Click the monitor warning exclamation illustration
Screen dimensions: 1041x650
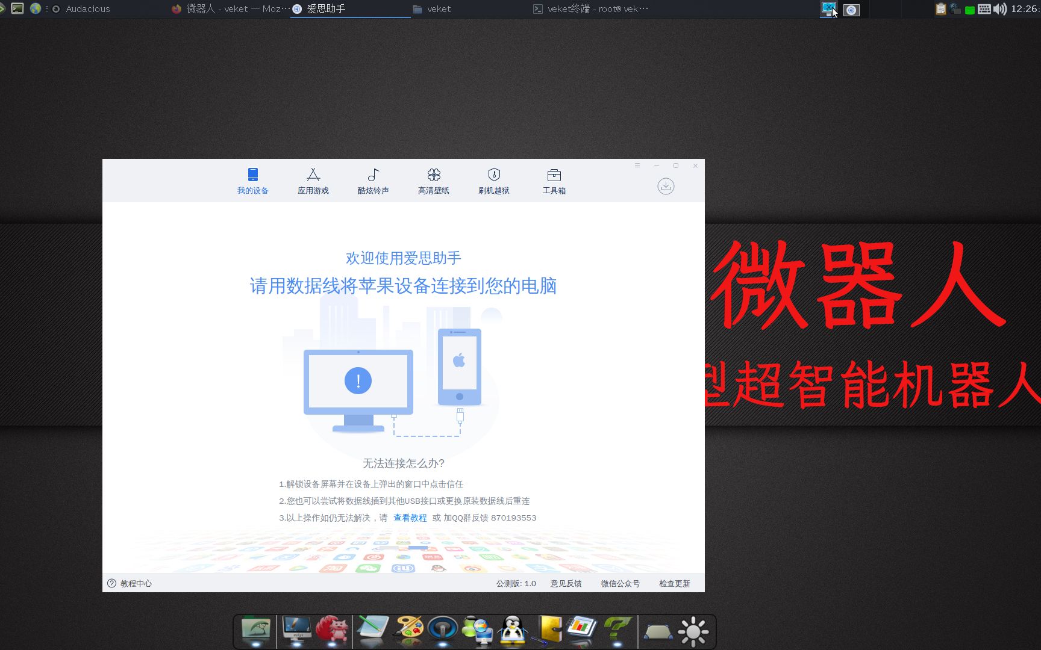[x=358, y=390]
